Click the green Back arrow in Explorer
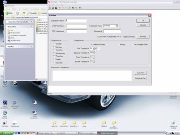The image size is (180, 135). coord(7,13)
